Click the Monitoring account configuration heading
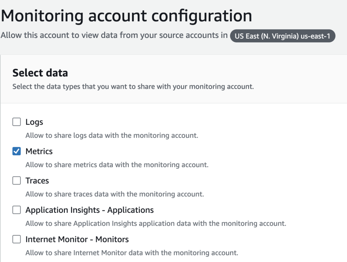The height and width of the screenshot is (262, 347). [126, 15]
